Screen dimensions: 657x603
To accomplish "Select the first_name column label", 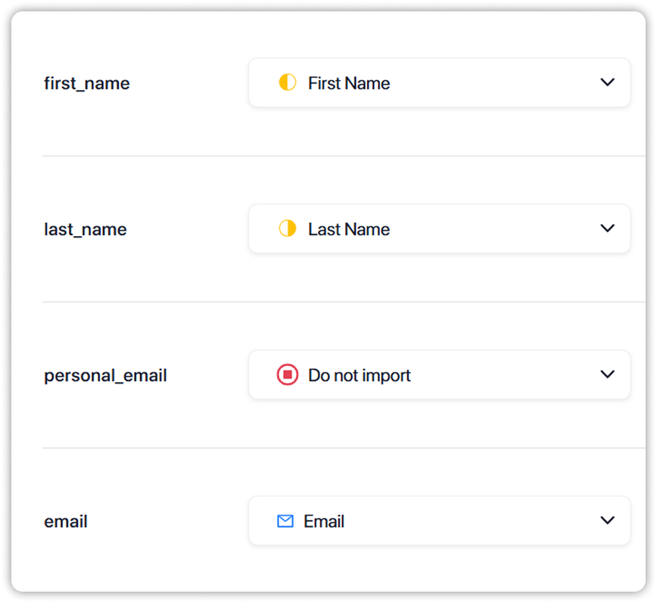I will click(87, 83).
